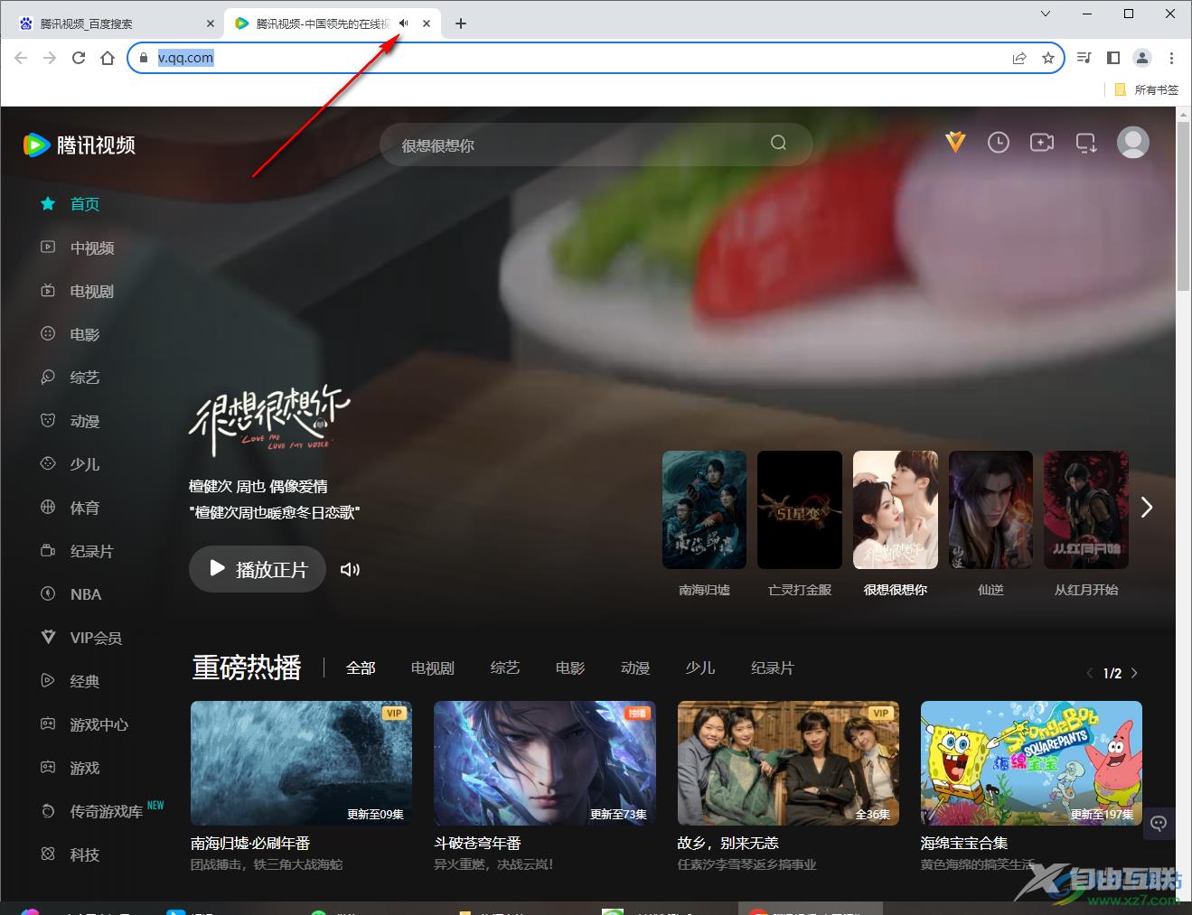Open 故乡，别来无恙 title link
Viewport: 1192px width, 915px height.
(x=727, y=843)
